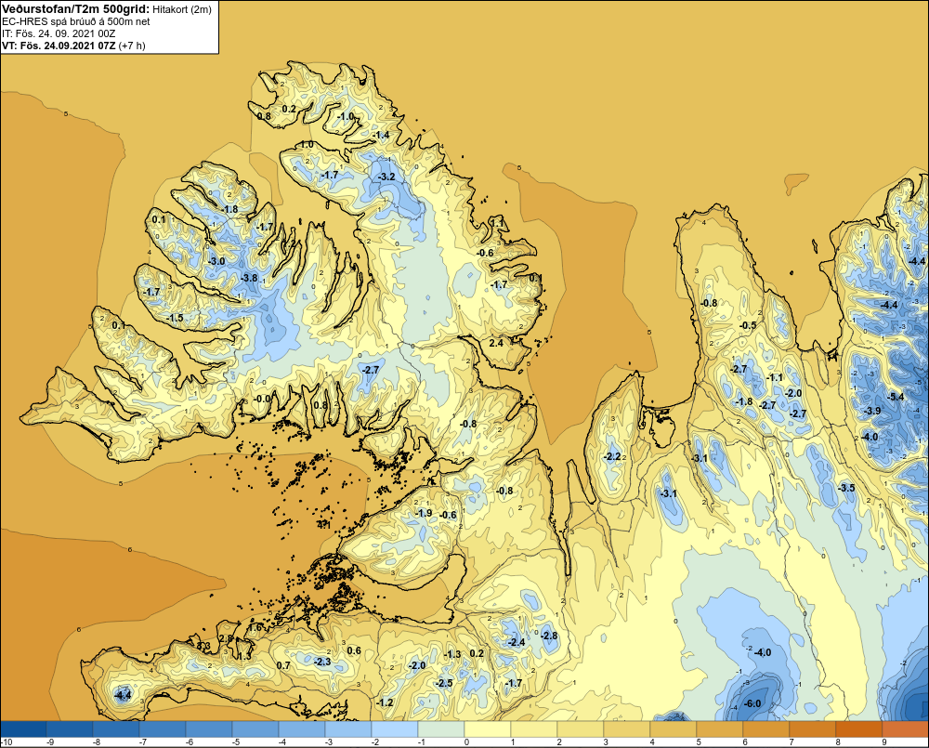
Task: Select legend swatch between -1 and 0
Action: coord(441,728)
